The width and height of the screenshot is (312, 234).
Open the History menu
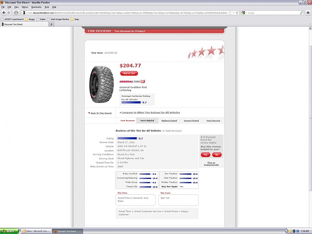click(25, 7)
